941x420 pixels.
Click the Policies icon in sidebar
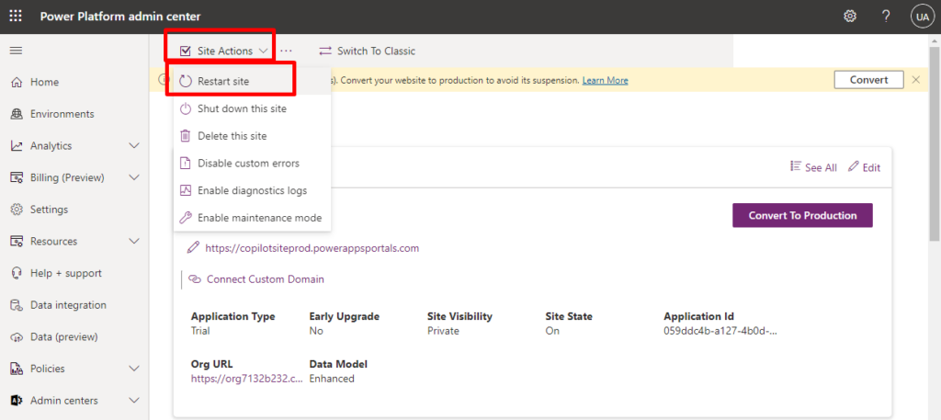pos(17,369)
